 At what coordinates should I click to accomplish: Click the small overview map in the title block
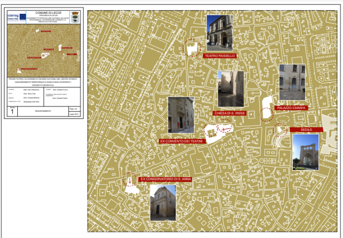pos(44,51)
